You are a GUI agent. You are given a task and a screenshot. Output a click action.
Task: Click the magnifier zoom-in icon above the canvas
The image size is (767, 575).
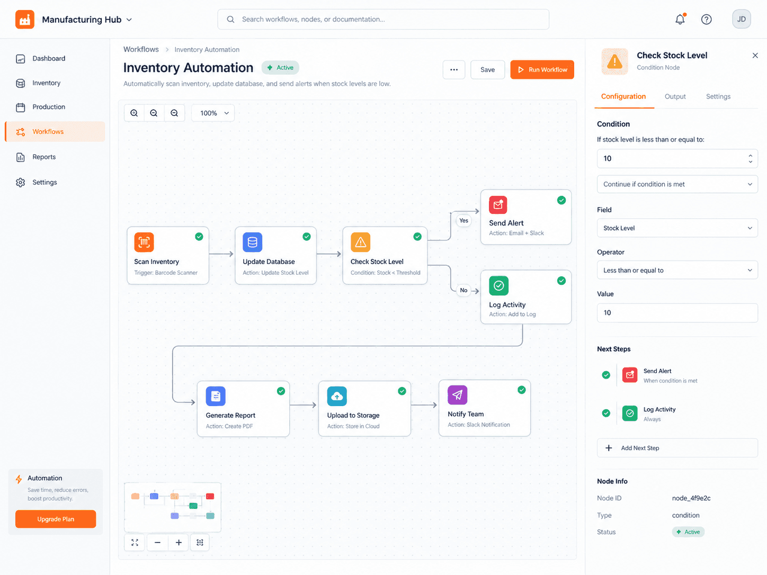pyautogui.click(x=134, y=113)
